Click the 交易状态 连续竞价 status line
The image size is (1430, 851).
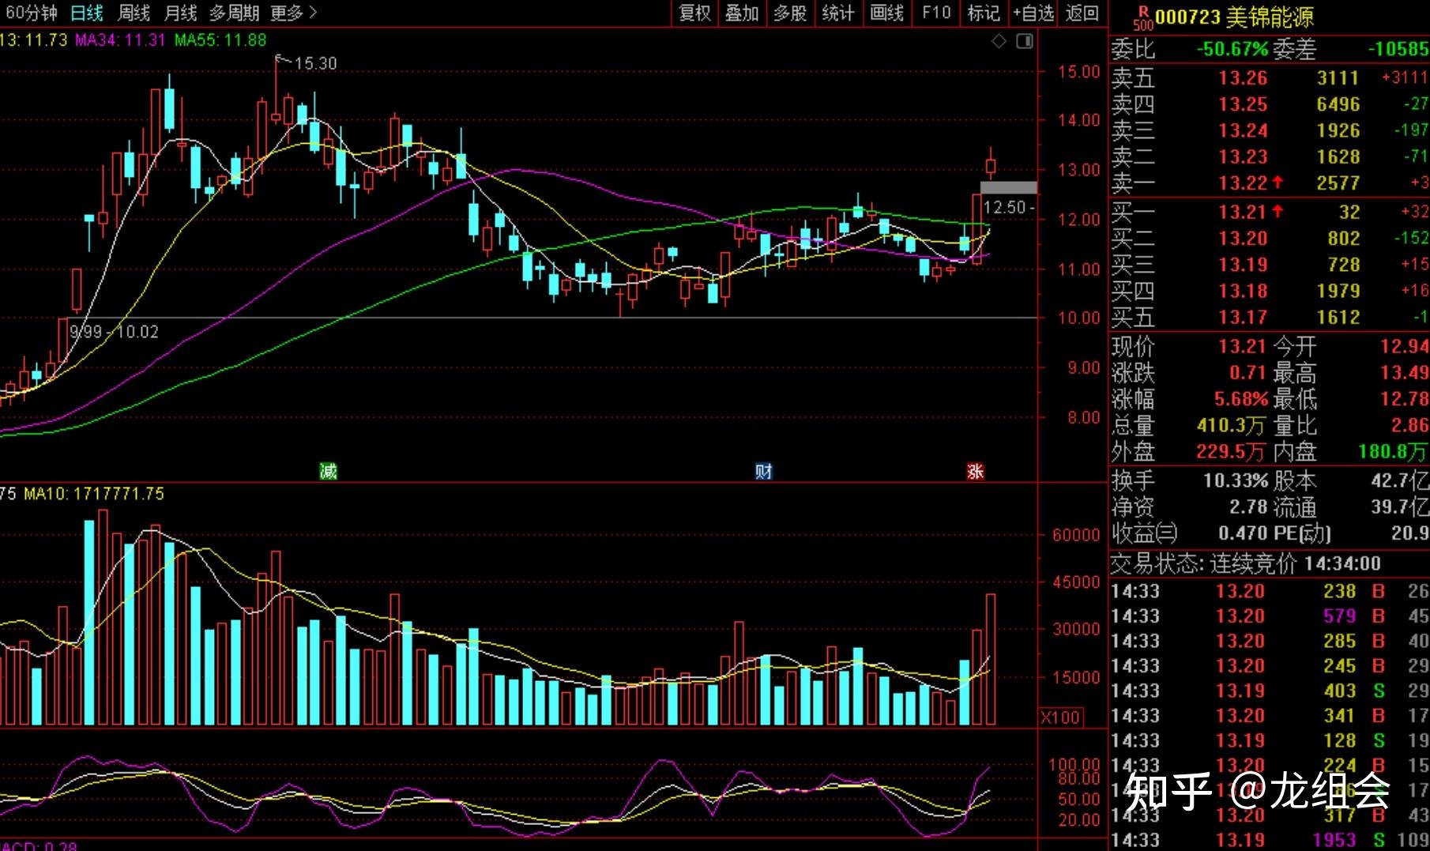click(x=1246, y=563)
